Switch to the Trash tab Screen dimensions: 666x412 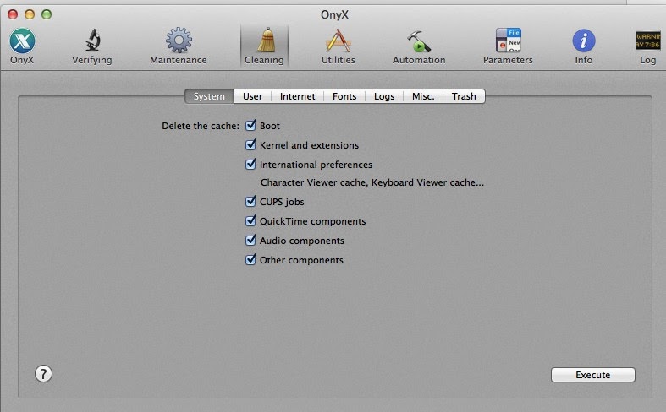464,96
